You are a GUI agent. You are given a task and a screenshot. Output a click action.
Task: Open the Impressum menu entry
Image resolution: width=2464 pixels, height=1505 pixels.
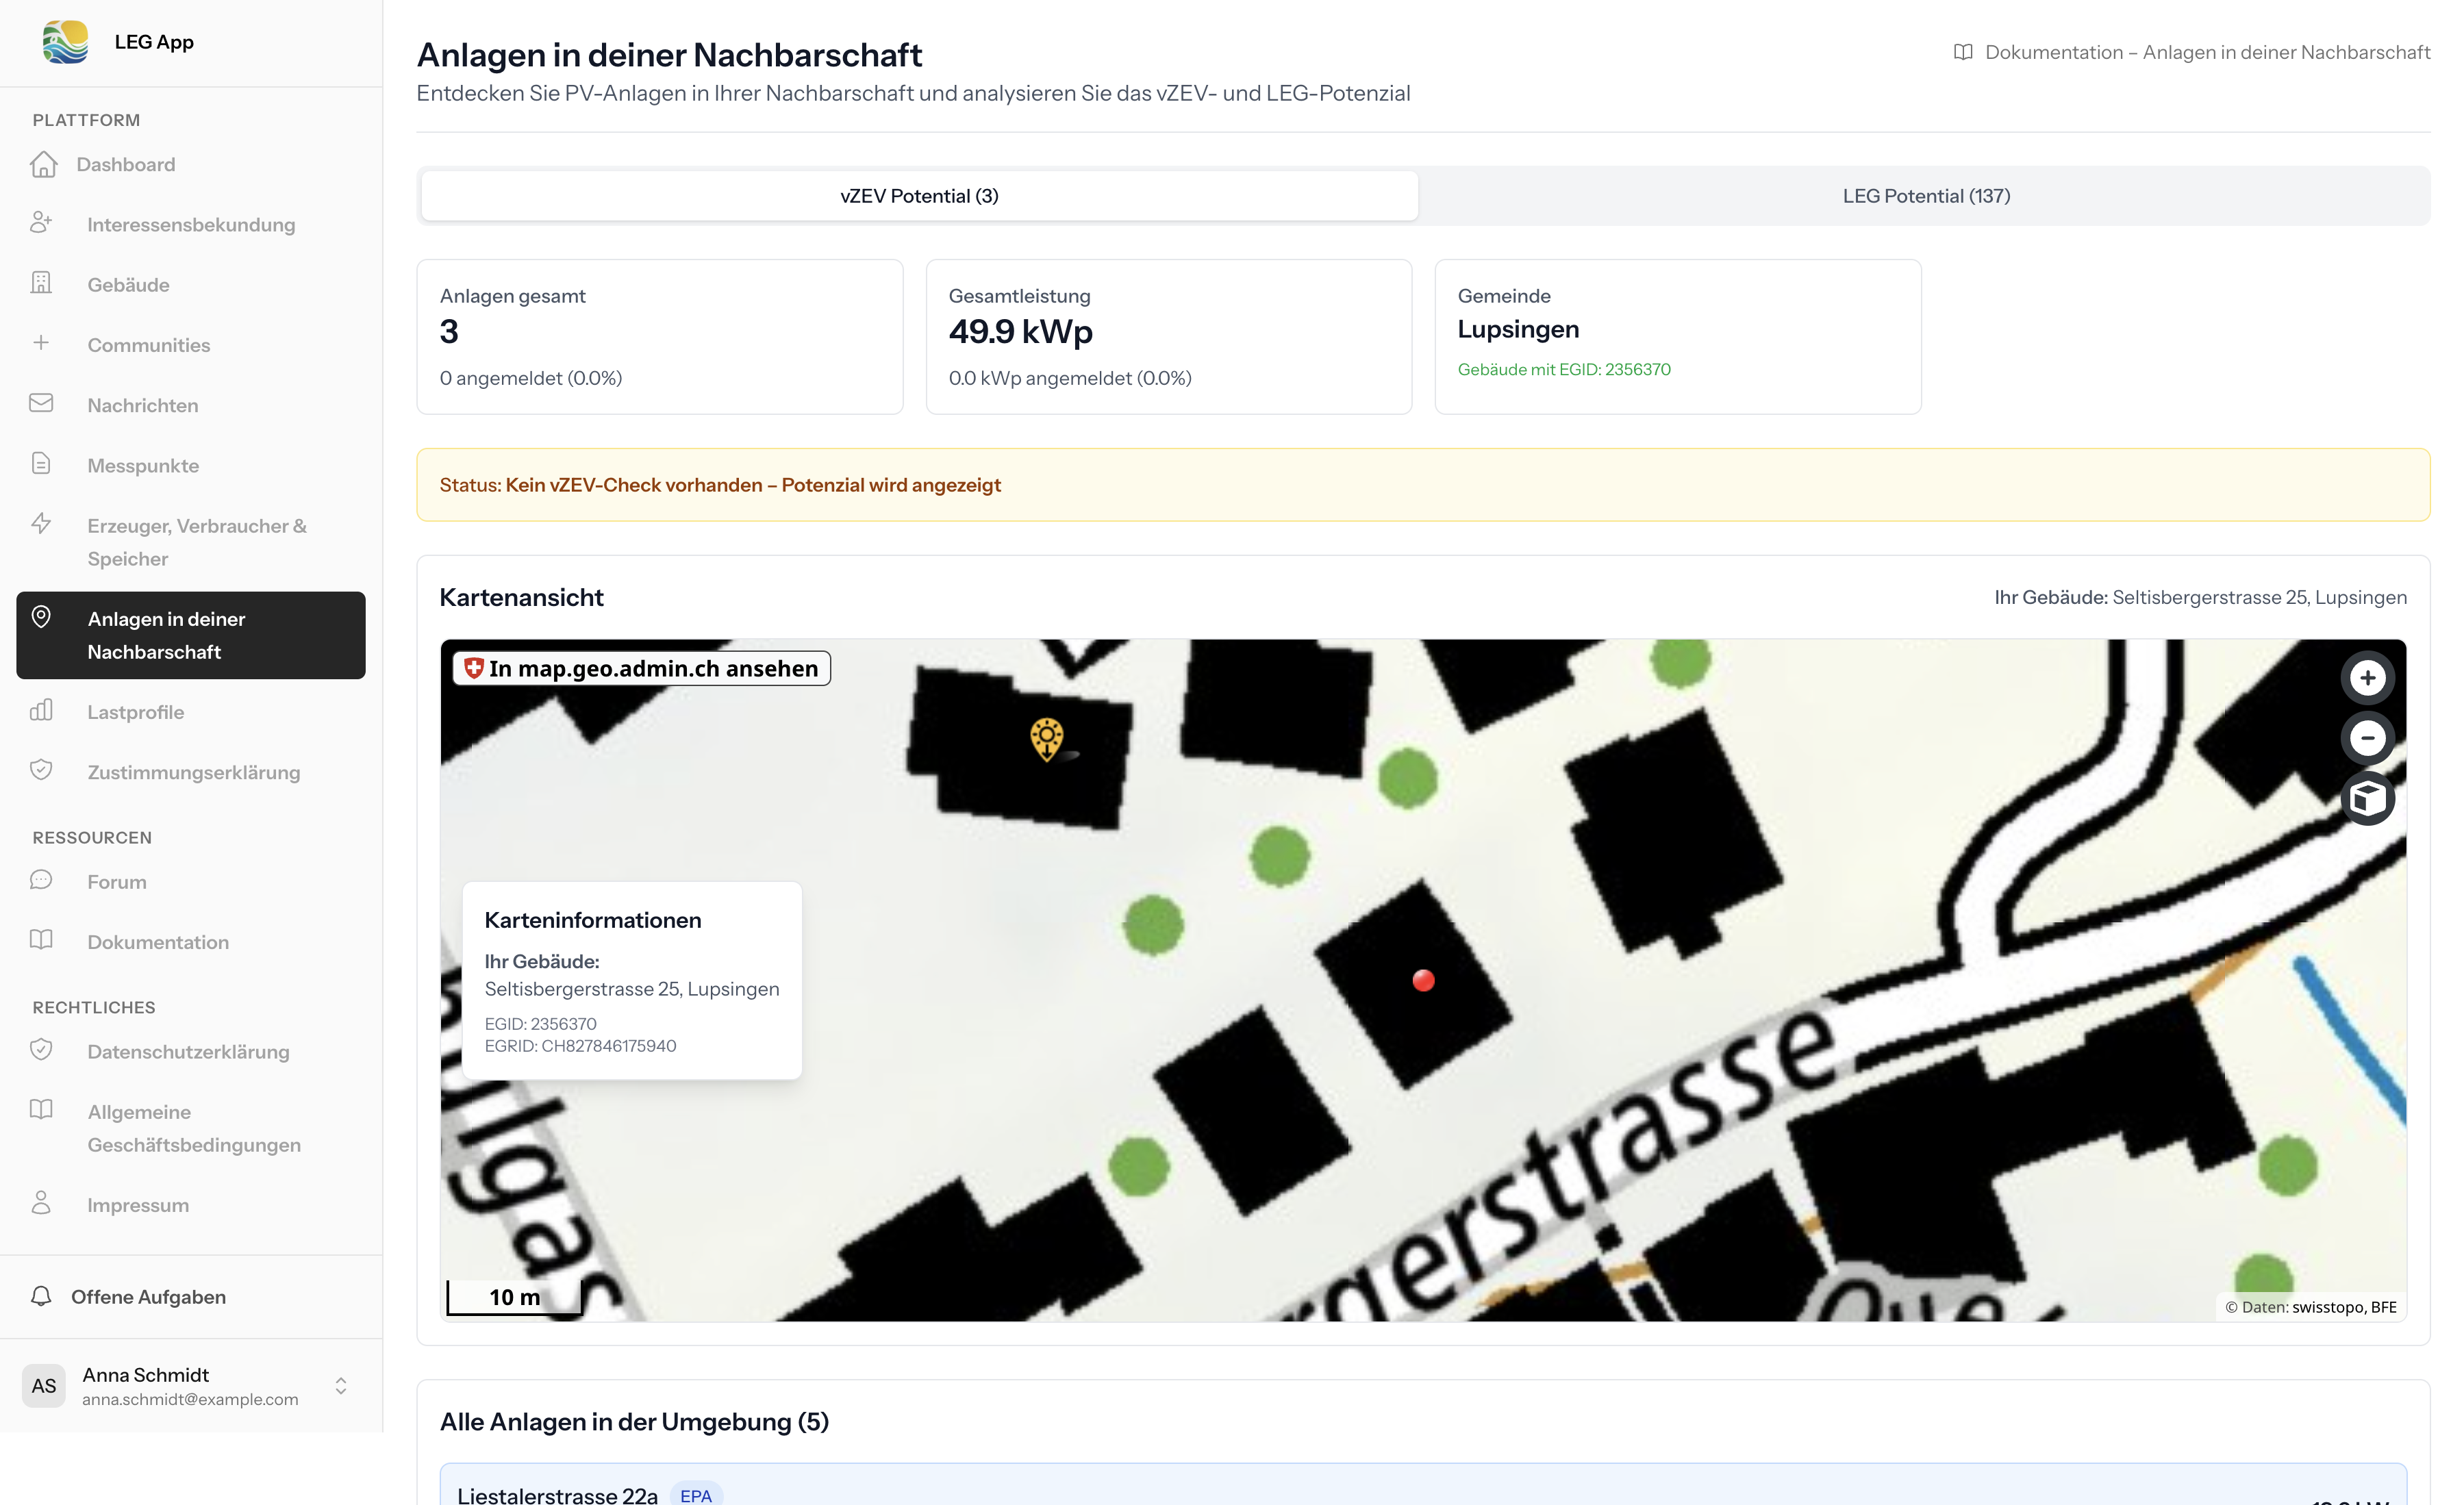pos(138,1204)
